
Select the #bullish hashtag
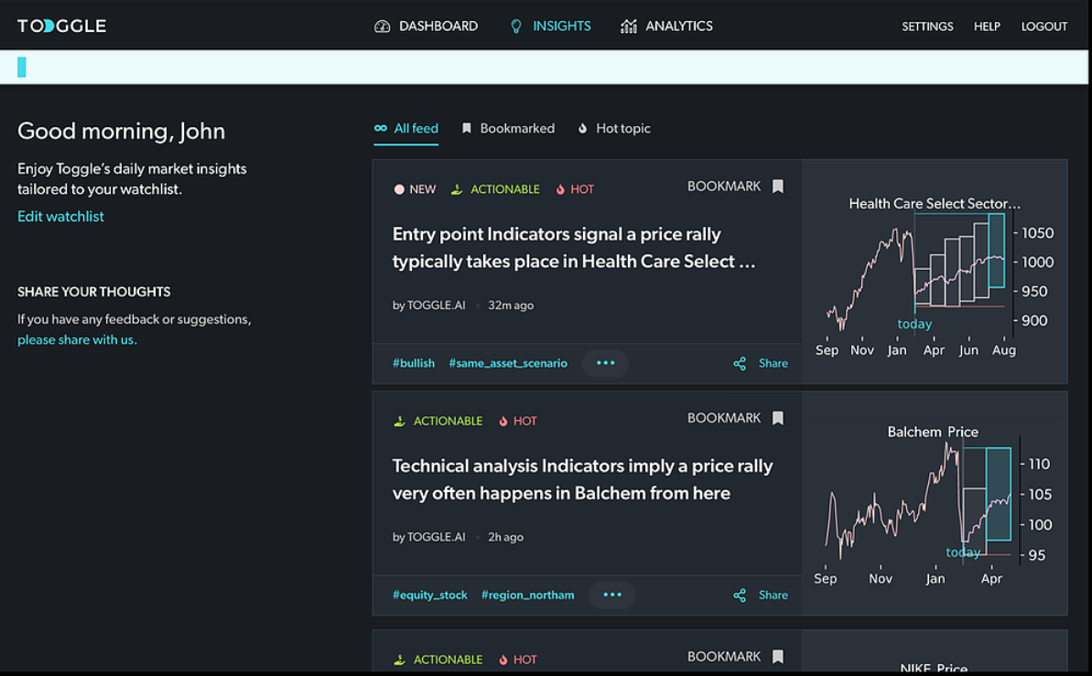(x=414, y=363)
